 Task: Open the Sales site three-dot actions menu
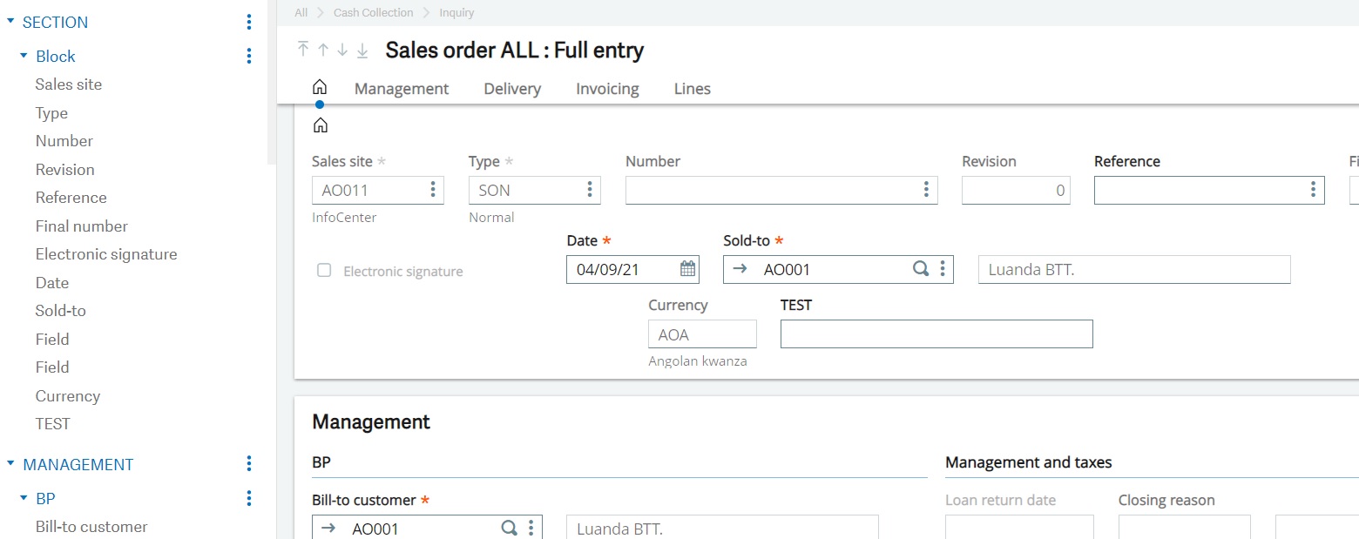(433, 189)
